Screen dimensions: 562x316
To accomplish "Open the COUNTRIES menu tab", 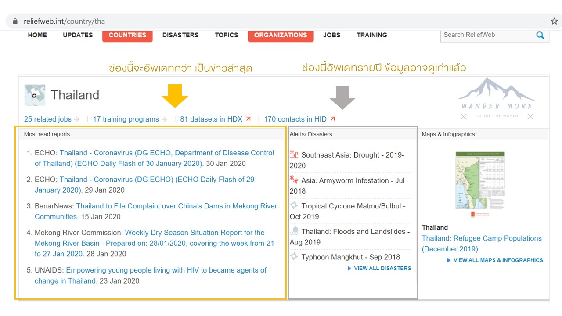I will click(127, 35).
